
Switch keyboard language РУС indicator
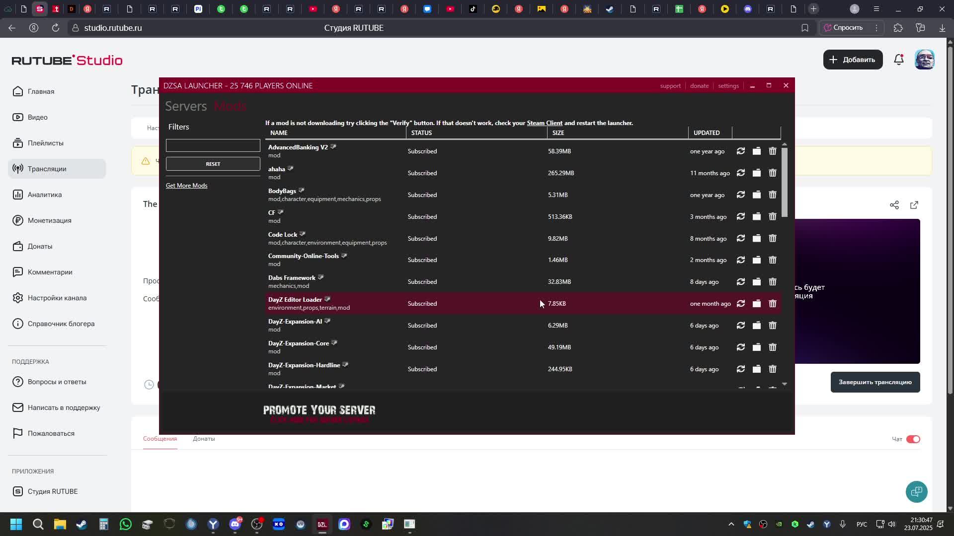coord(862,525)
